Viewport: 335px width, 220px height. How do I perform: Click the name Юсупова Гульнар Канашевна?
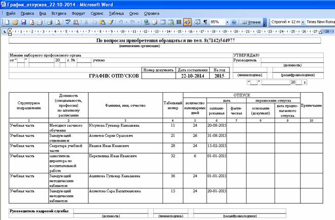[114, 126]
